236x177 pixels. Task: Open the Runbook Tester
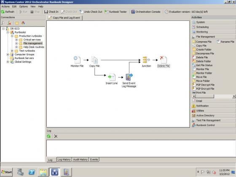coord(115,12)
